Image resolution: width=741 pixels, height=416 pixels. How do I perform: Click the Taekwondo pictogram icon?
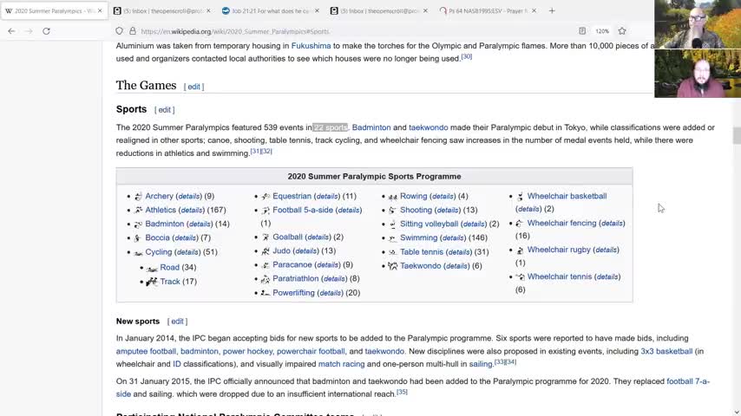click(x=393, y=266)
